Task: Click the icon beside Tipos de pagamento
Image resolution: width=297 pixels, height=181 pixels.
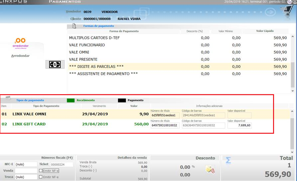Action: click(x=8, y=98)
